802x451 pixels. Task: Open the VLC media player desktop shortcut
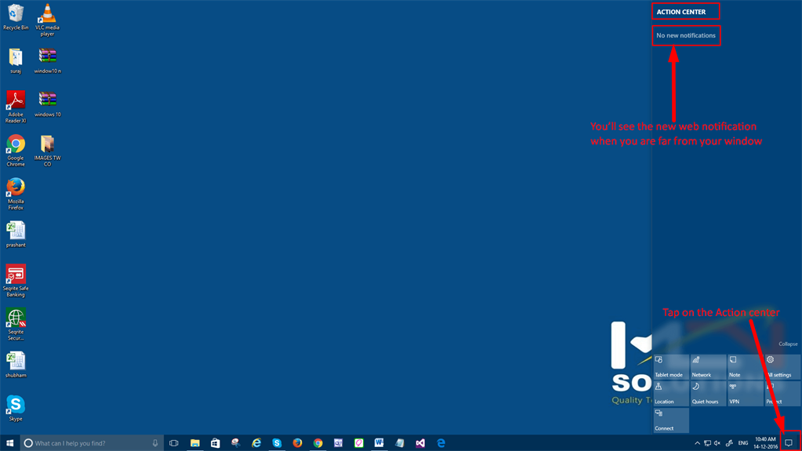(47, 20)
